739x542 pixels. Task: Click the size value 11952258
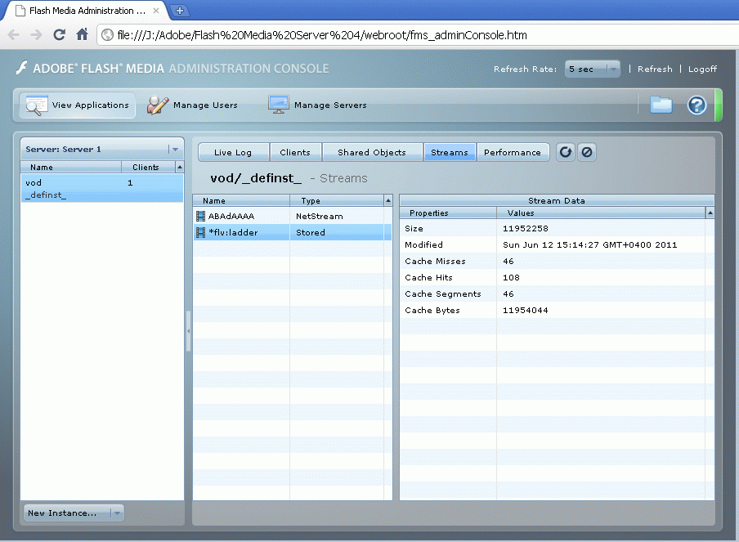pos(526,229)
